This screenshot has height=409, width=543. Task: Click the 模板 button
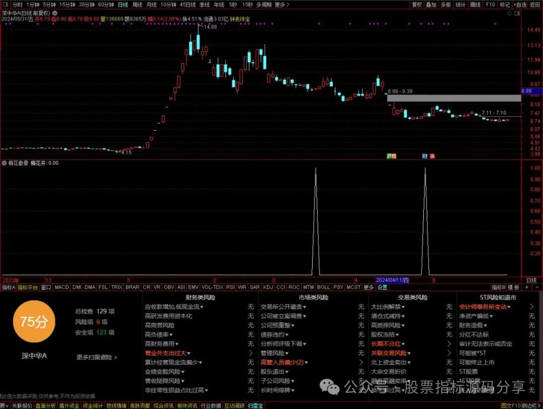tap(513, 287)
